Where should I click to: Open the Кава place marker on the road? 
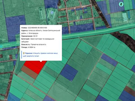18,42
